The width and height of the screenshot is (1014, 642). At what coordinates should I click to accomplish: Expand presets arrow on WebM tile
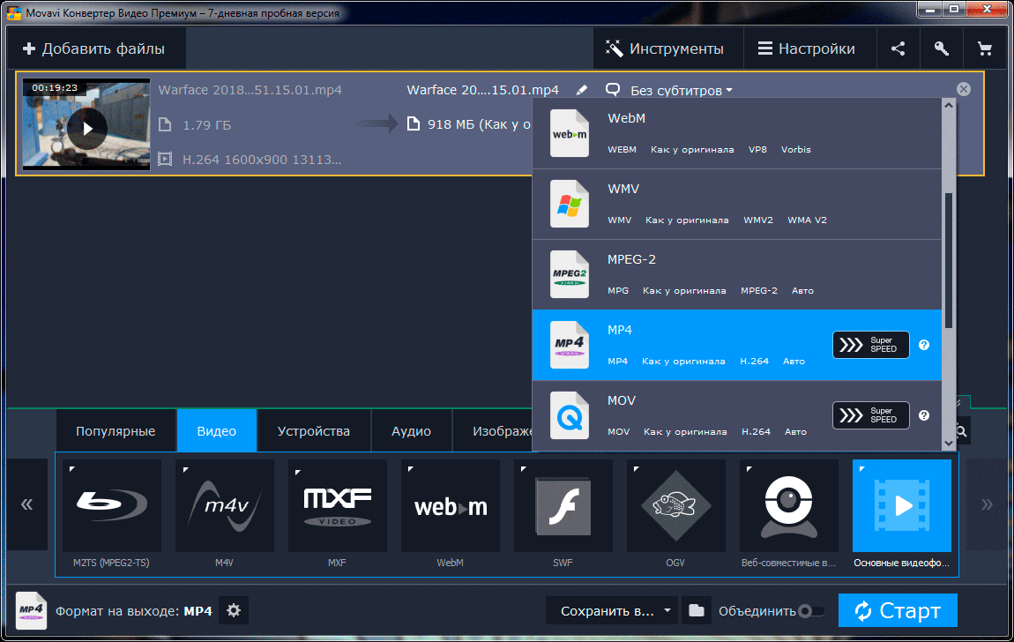(x=411, y=469)
